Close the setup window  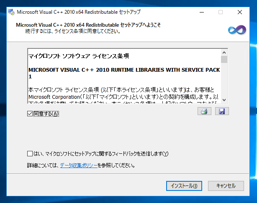[240, 12]
